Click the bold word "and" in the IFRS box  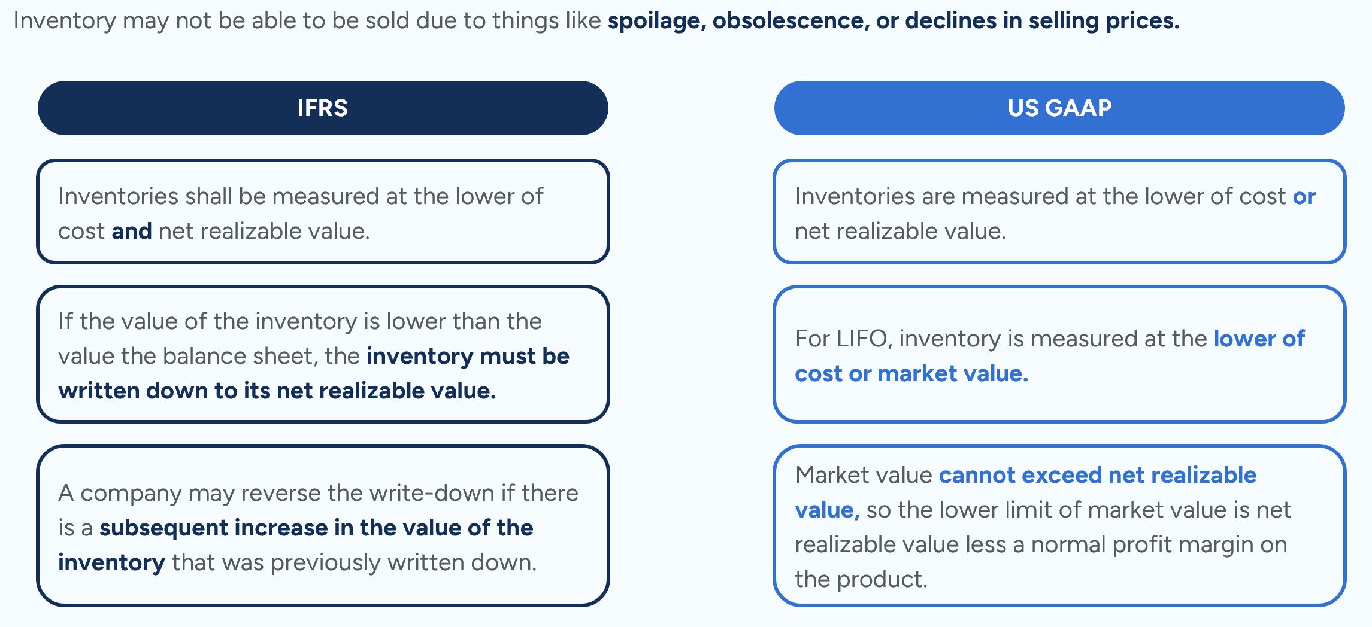click(132, 231)
